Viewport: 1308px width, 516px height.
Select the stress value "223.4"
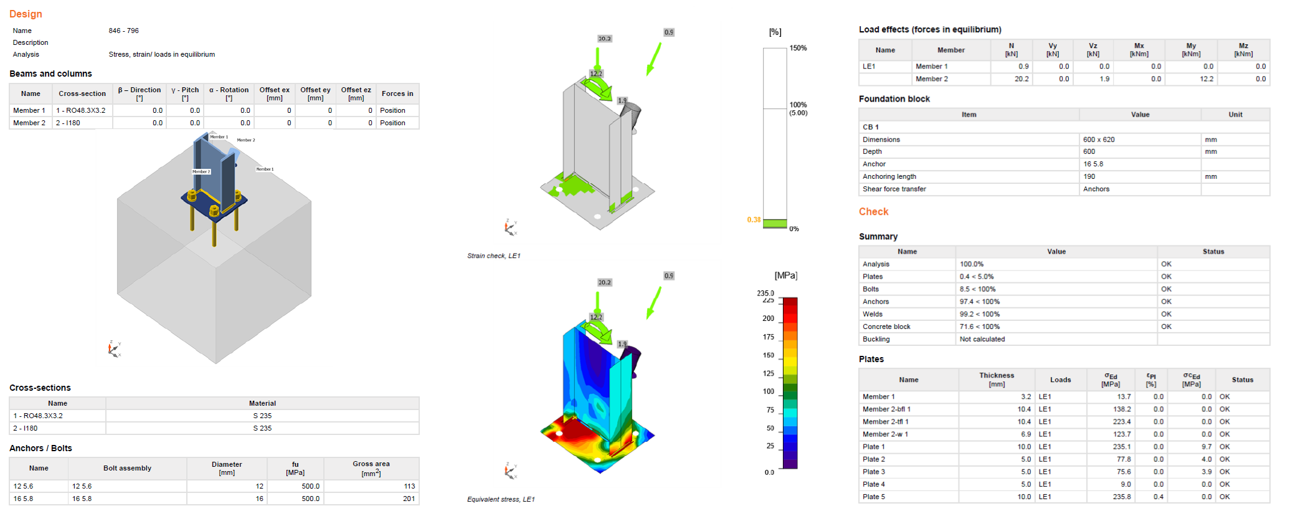[1122, 422]
